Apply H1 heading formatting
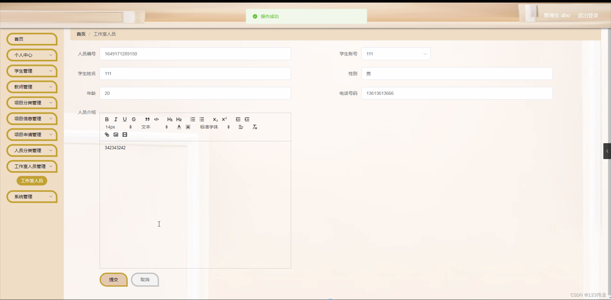The height and width of the screenshot is (300, 611). point(170,119)
